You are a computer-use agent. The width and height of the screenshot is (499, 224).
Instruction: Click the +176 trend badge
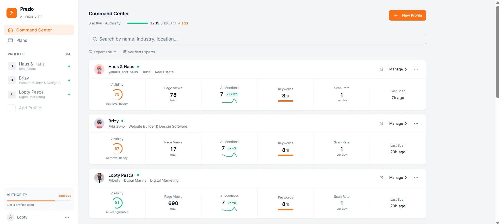[x=232, y=94]
